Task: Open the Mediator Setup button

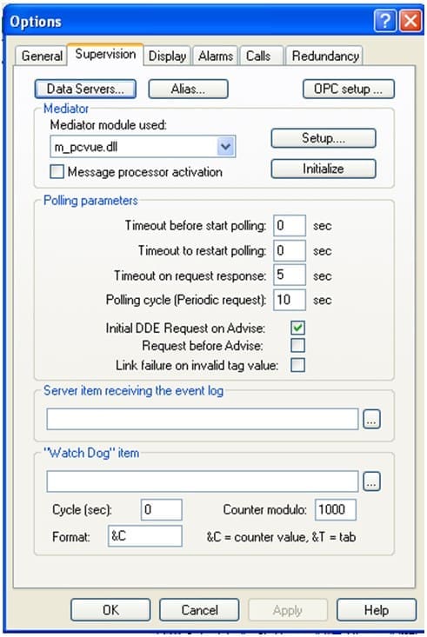Action: [324, 138]
